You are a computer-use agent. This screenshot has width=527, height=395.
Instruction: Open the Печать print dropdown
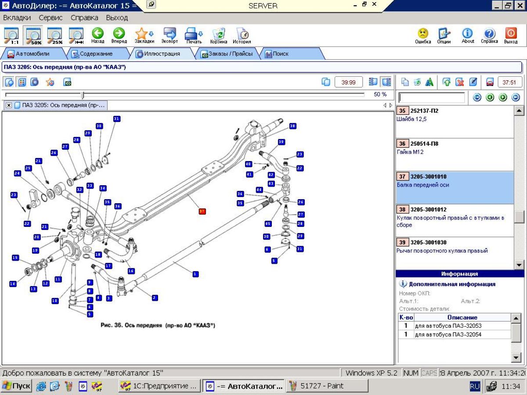click(x=194, y=35)
